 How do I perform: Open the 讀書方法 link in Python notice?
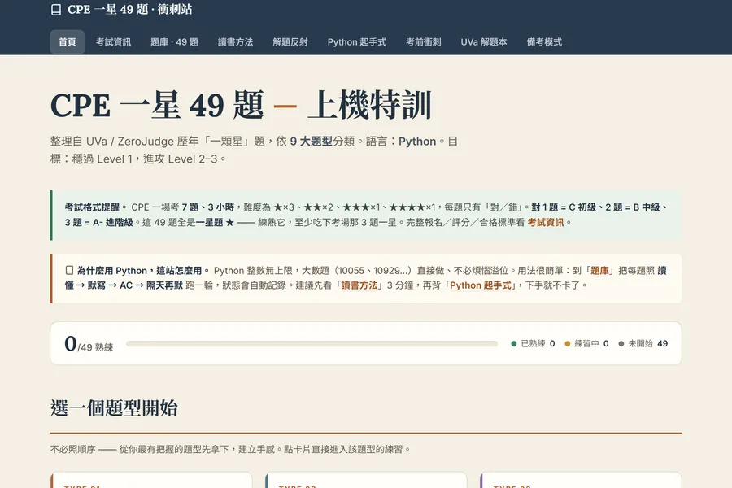(x=359, y=285)
